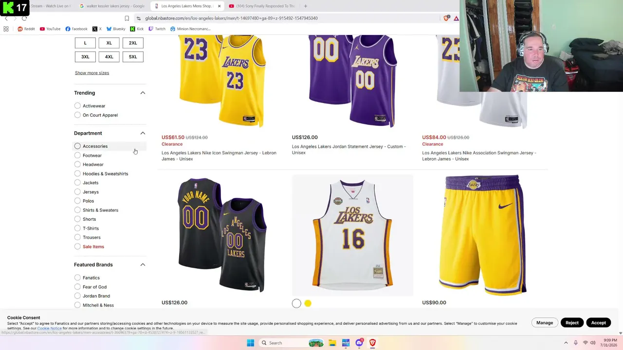Image resolution: width=623 pixels, height=350 pixels.
Task: Choose size 2XL
Action: point(133,43)
